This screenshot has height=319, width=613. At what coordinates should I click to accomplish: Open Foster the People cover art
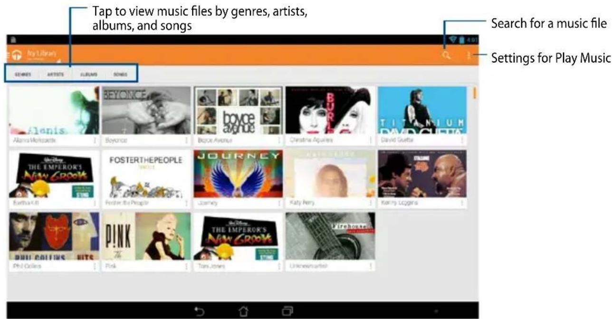point(146,174)
